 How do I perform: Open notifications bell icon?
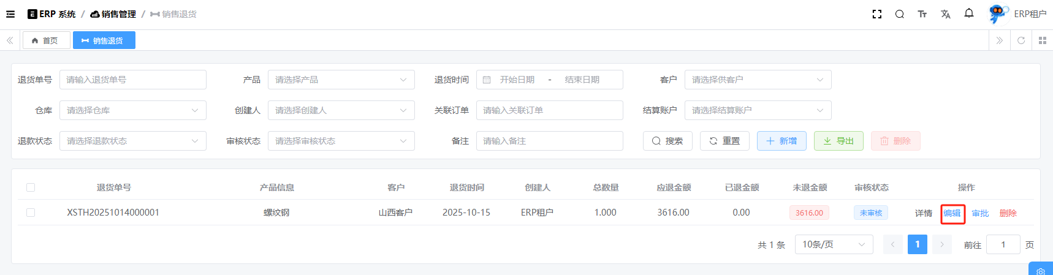pos(968,13)
